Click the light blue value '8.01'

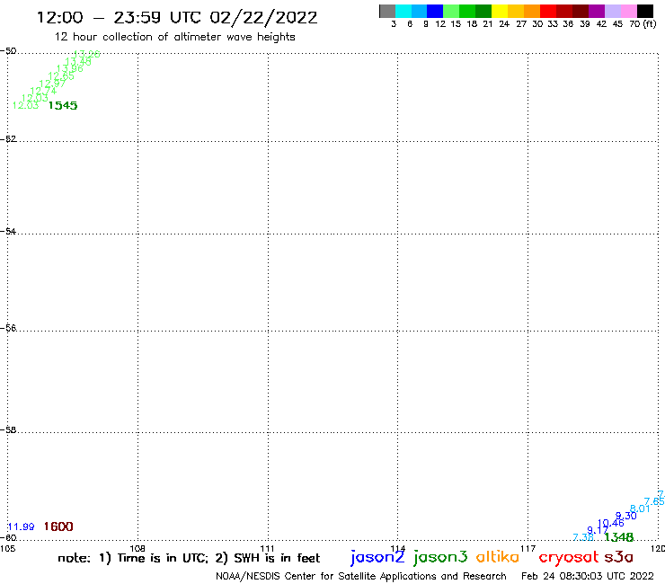(x=640, y=509)
